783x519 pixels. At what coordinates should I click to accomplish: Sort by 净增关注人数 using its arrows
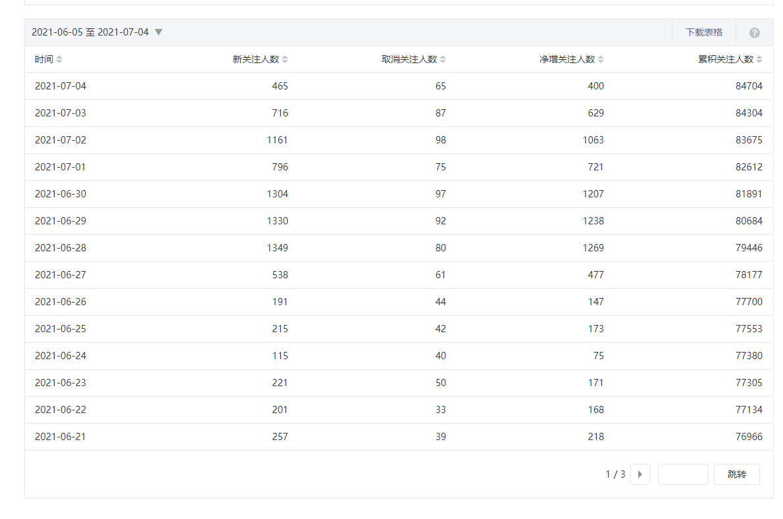click(x=601, y=59)
